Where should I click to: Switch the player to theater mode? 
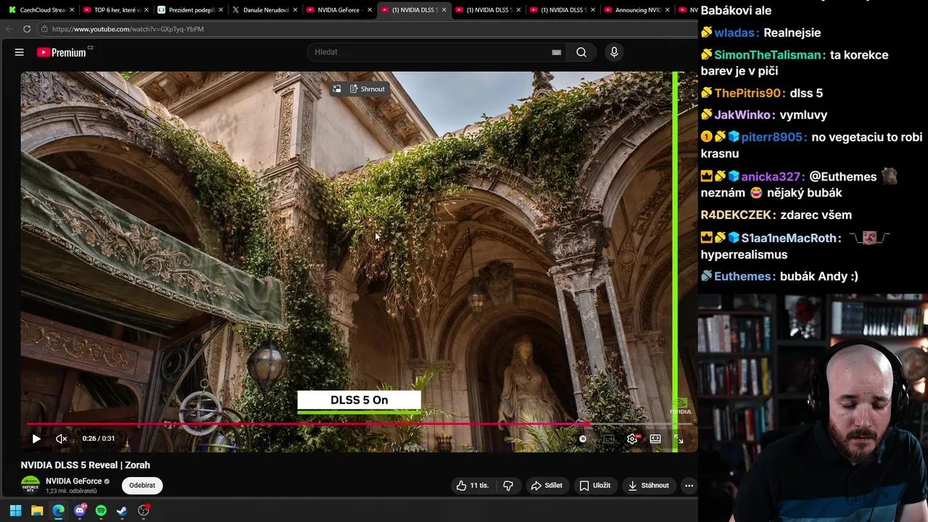pyautogui.click(x=655, y=439)
